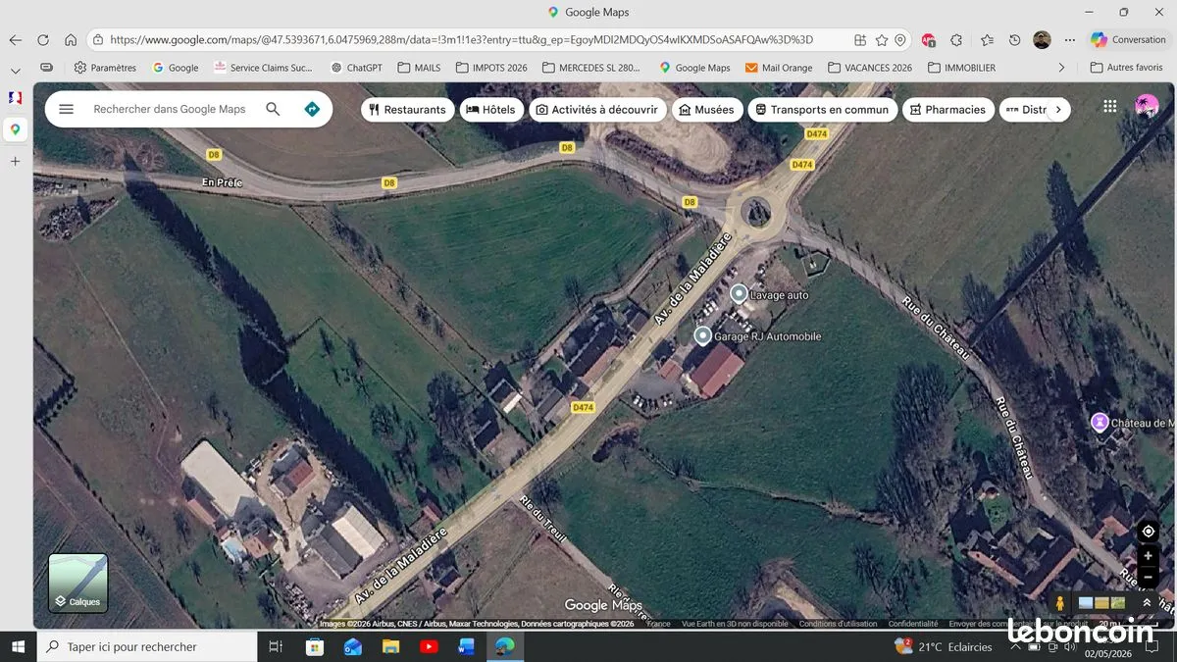Open the Copilot Conversation button

[x=1129, y=40]
